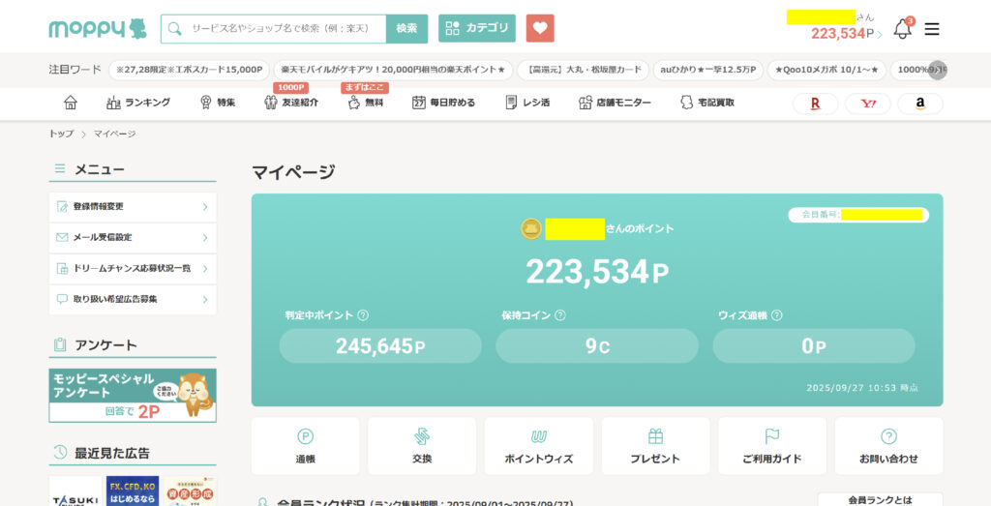This screenshot has height=506, width=991.
Task: Open the ご利用ガイド tile
Action: coord(772,446)
